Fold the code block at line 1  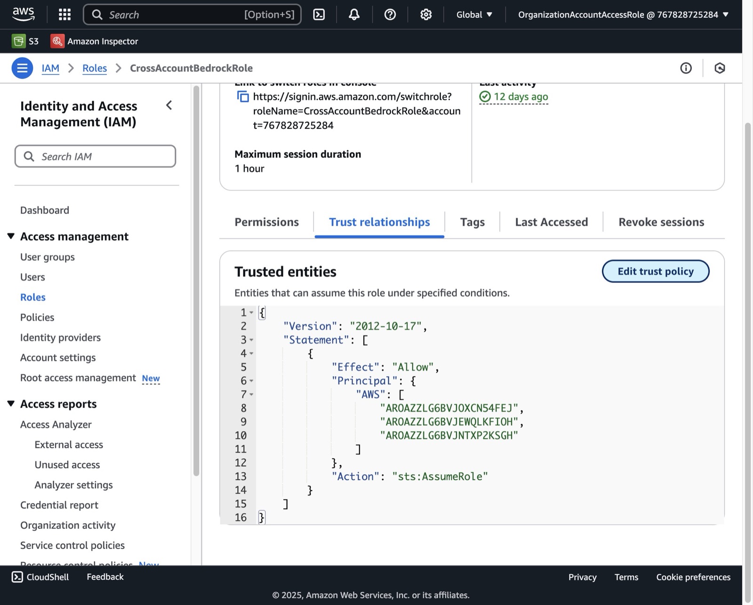(251, 313)
